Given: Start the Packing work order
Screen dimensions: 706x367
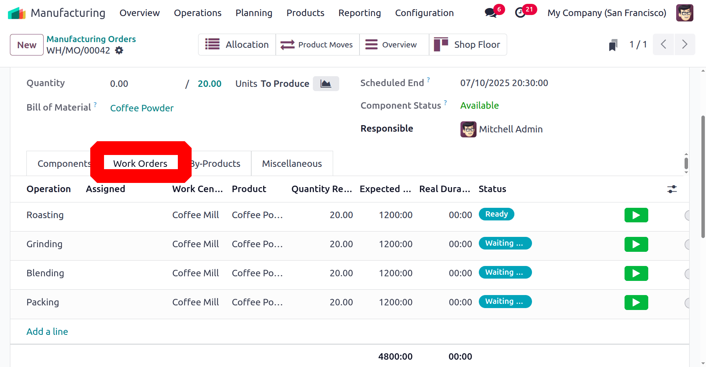Looking at the screenshot, I should coord(636,302).
